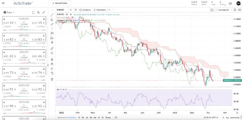Open the D timeframe interval selector
Image resolution: width=242 pixels, height=120 pixels.
tap(71, 10)
